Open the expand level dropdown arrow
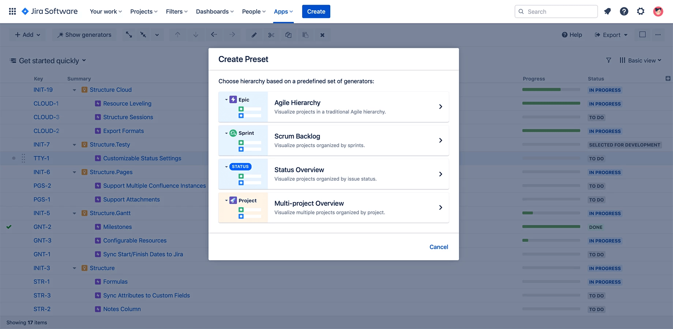The height and width of the screenshot is (329, 673). pyautogui.click(x=157, y=35)
